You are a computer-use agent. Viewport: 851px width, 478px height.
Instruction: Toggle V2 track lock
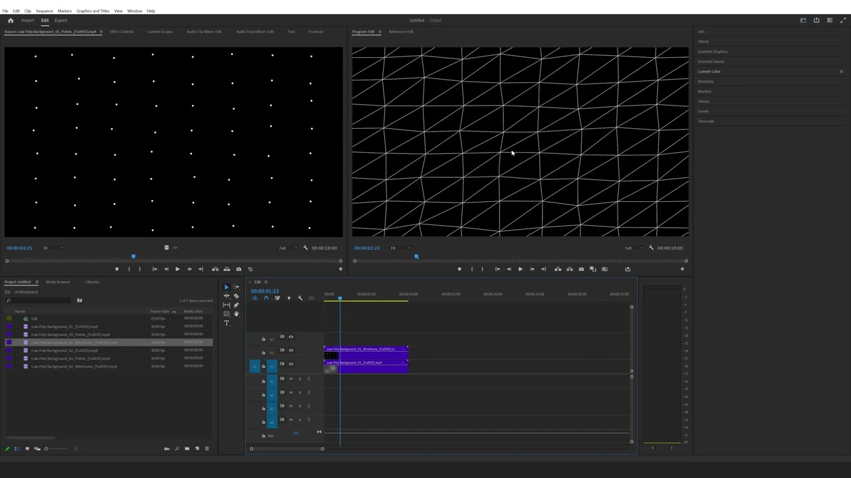point(263,353)
